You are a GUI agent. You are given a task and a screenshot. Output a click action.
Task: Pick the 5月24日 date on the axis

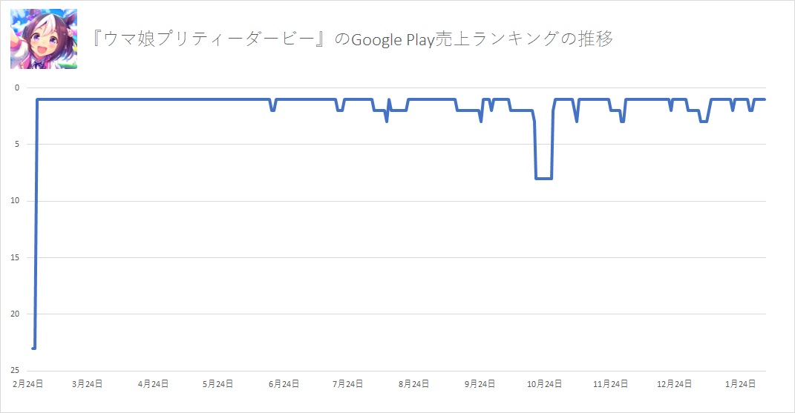[219, 383]
